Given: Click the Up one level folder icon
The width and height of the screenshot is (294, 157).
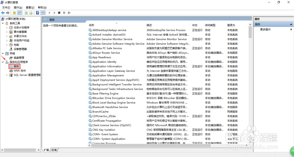Looking at the screenshot, I should 14,13.
